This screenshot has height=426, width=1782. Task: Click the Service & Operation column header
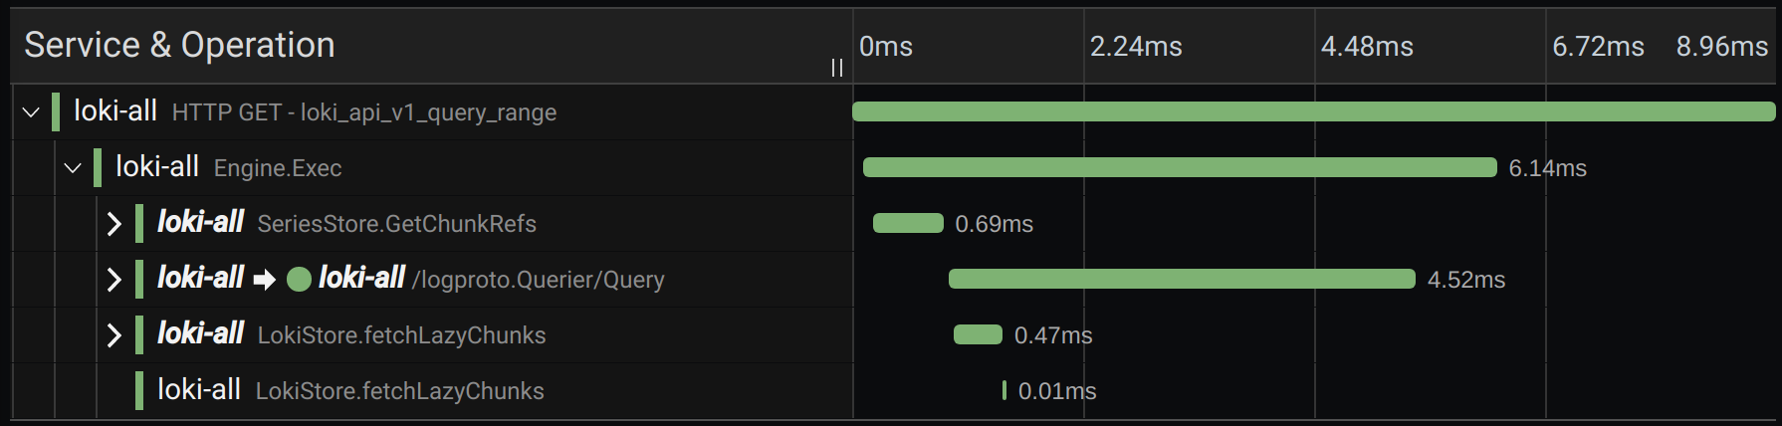click(x=179, y=46)
